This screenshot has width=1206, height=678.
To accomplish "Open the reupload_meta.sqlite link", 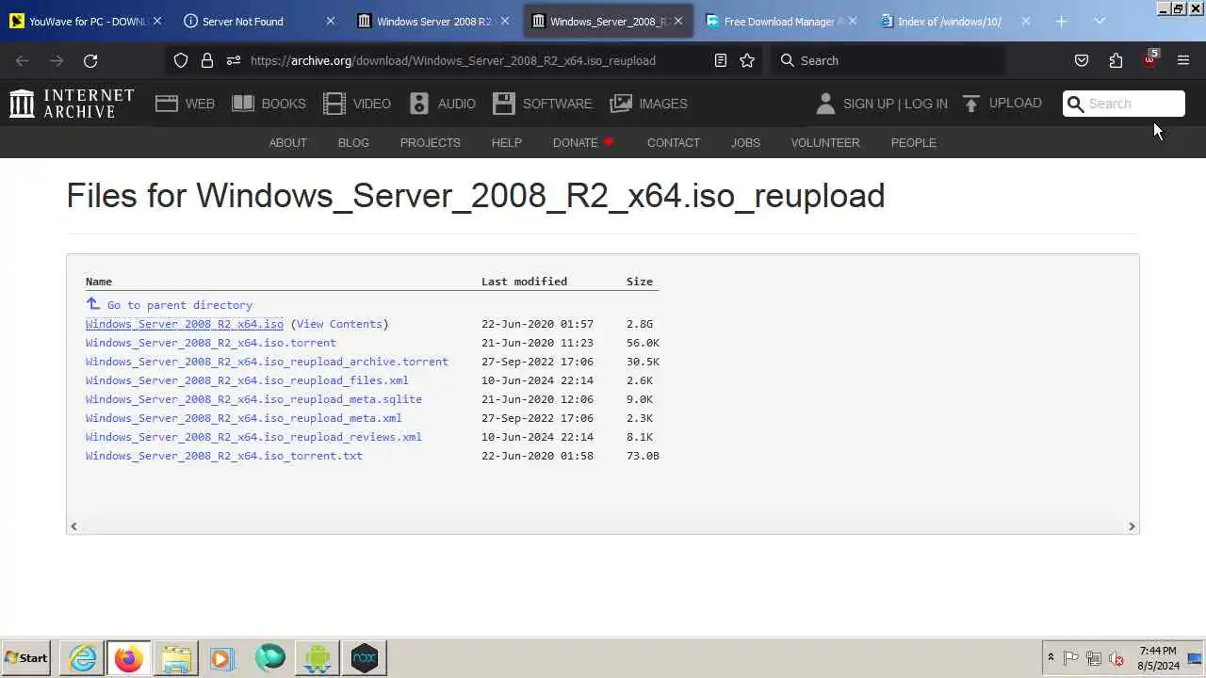I will tap(253, 399).
